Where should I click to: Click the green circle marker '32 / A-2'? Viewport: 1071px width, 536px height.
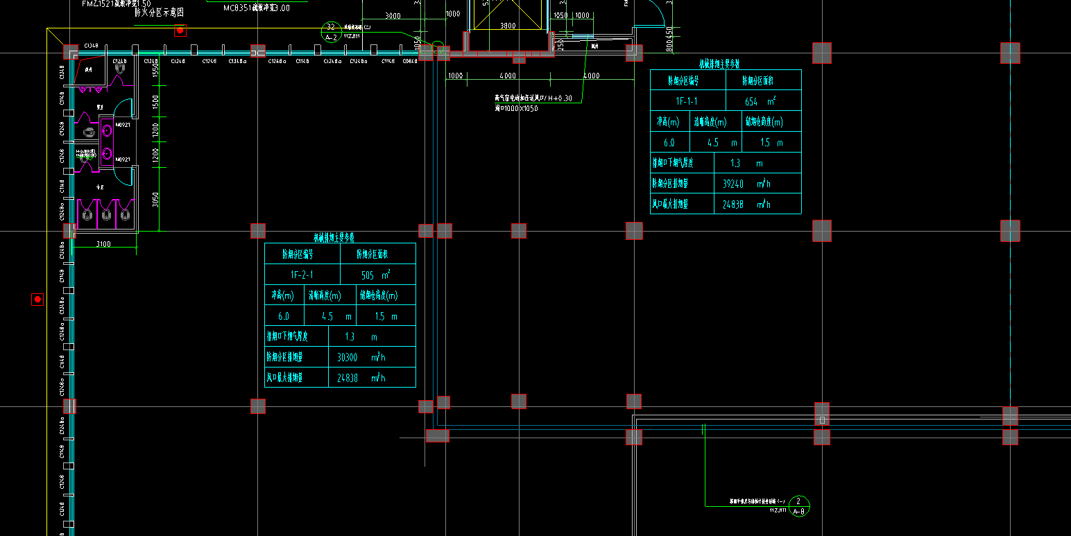(x=331, y=32)
